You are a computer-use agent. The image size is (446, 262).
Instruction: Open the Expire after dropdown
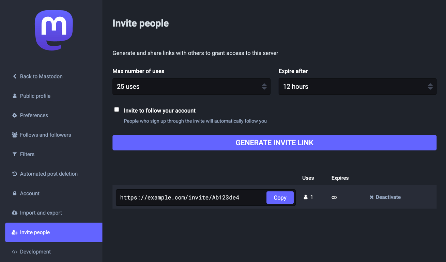357,86
